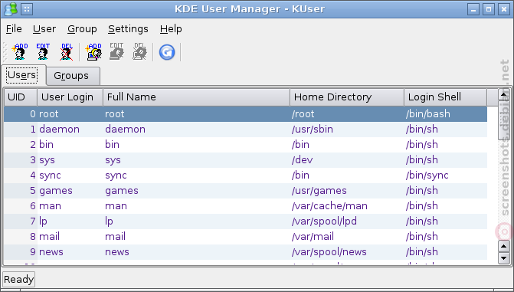514x292 pixels.
Task: Click the /var/spool/news home directory cell
Action: 329,252
